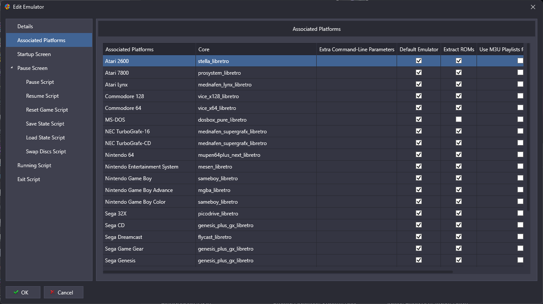Select the Atari 7800 platform cell
543x304 pixels.
(x=149, y=73)
